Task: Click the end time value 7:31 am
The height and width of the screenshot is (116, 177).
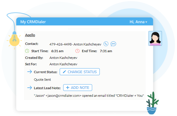Action: [x=106, y=51]
